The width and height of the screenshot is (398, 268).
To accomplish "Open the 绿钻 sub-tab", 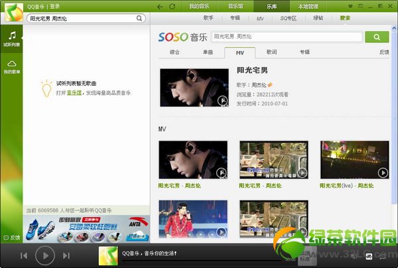I will [318, 18].
